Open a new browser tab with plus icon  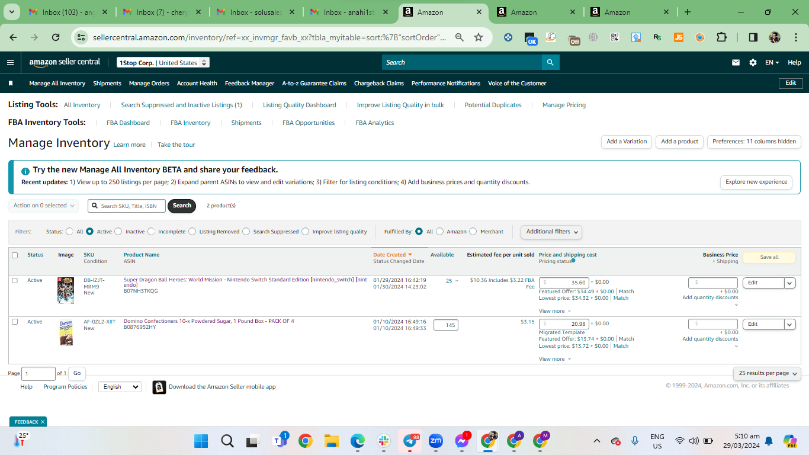687,12
